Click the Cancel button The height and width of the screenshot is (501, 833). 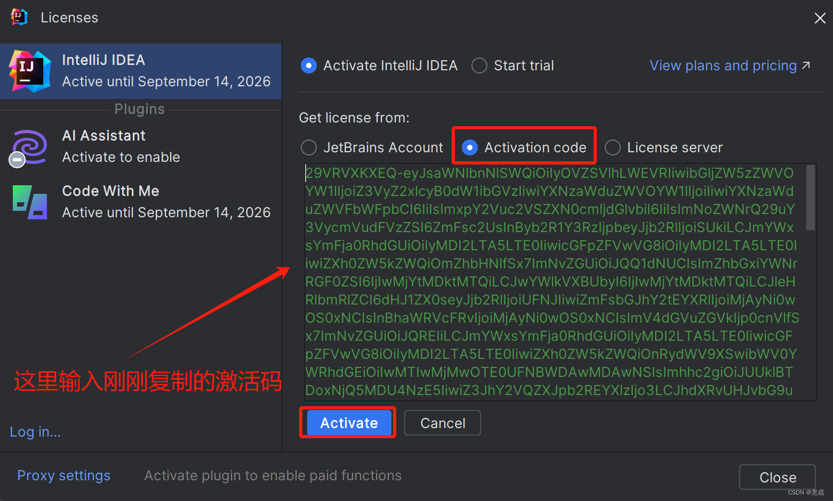pos(443,423)
